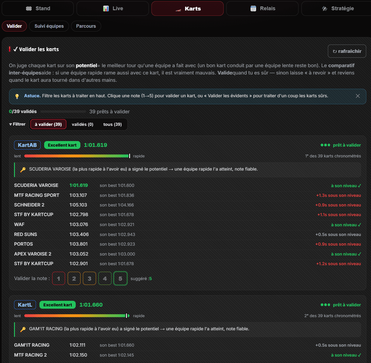The width and height of the screenshot is (371, 363).
Task: Click KartAB lent-rapide speed gauge
Action: (x=77, y=156)
